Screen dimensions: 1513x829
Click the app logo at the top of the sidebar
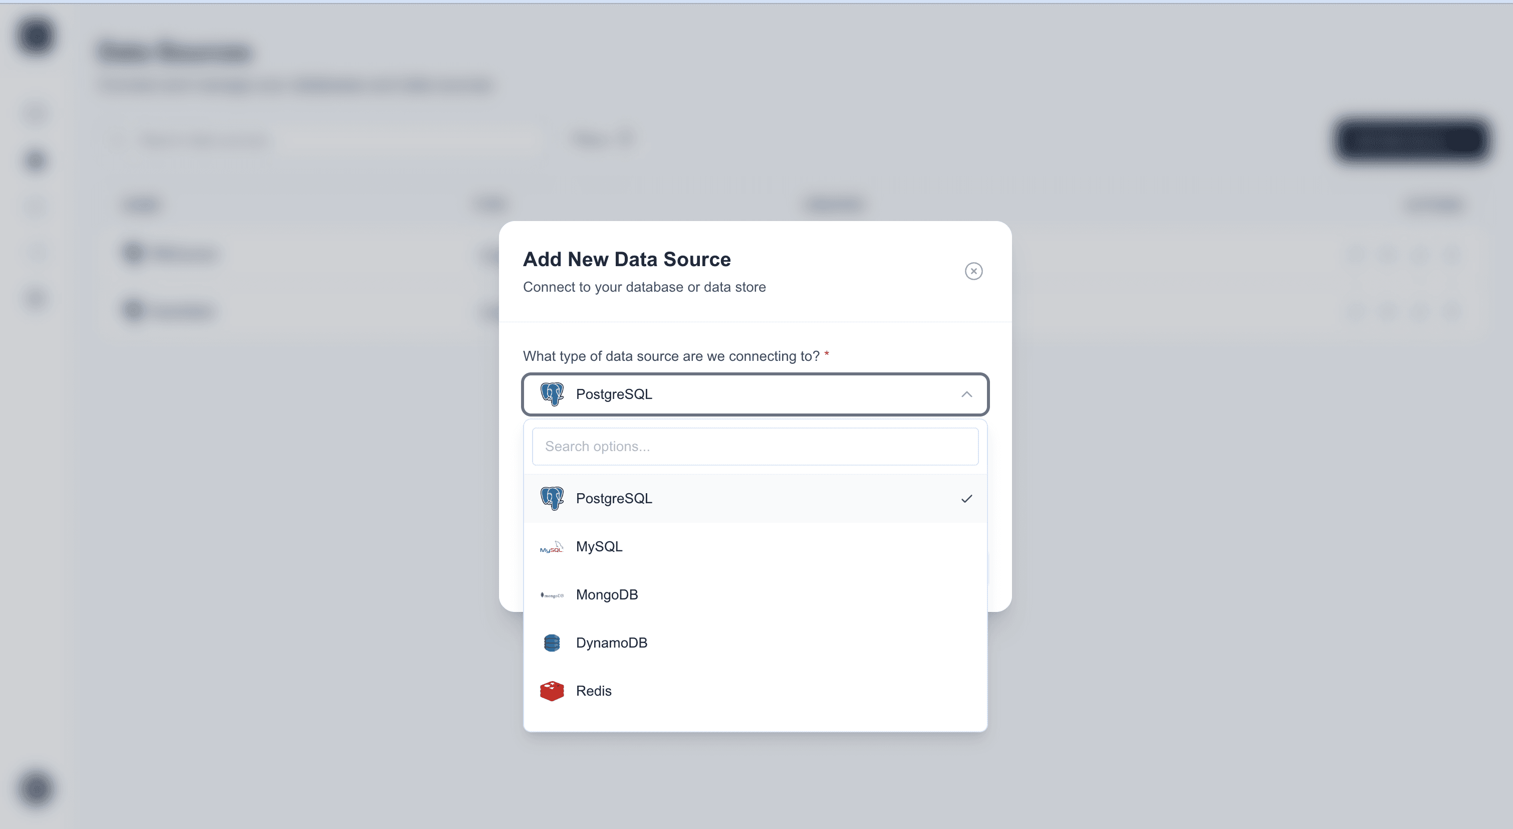coord(35,35)
